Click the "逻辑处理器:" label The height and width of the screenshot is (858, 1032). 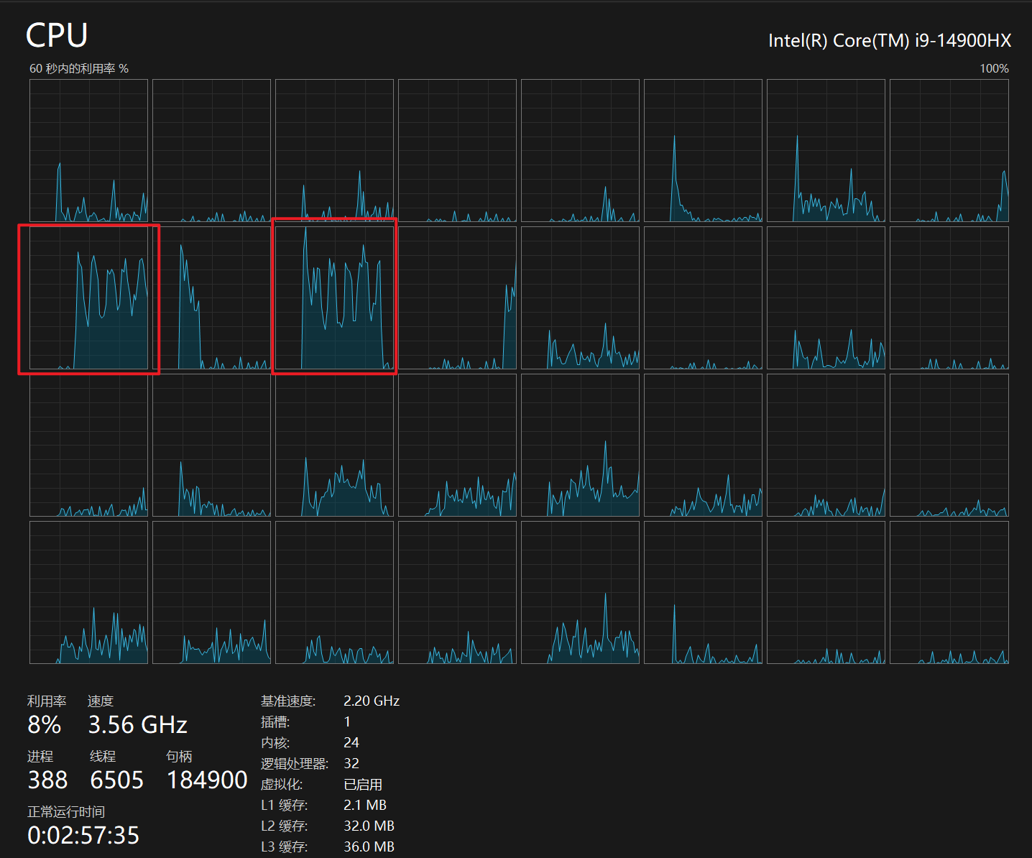295,763
